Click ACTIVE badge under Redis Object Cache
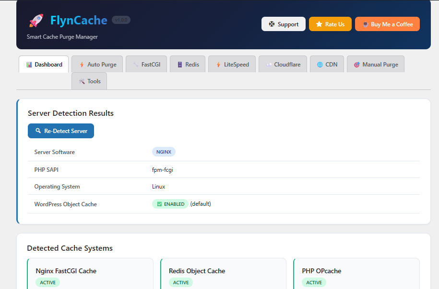This screenshot has width=439, height=289. pyautogui.click(x=181, y=283)
